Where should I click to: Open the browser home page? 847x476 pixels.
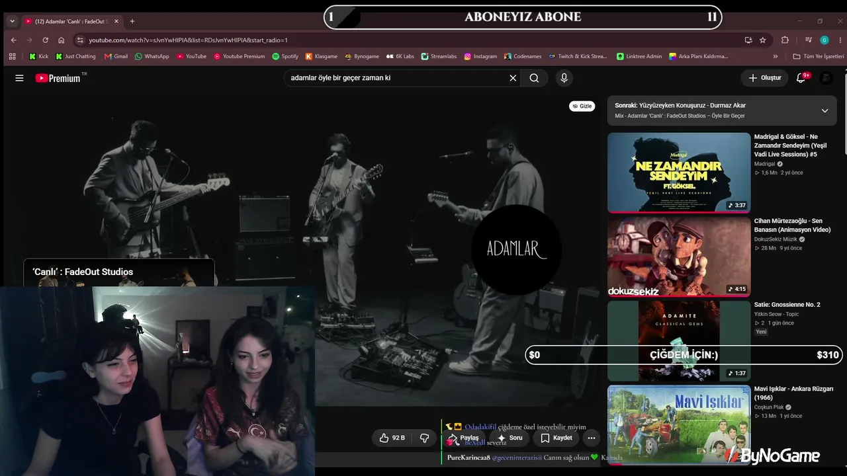coord(61,40)
